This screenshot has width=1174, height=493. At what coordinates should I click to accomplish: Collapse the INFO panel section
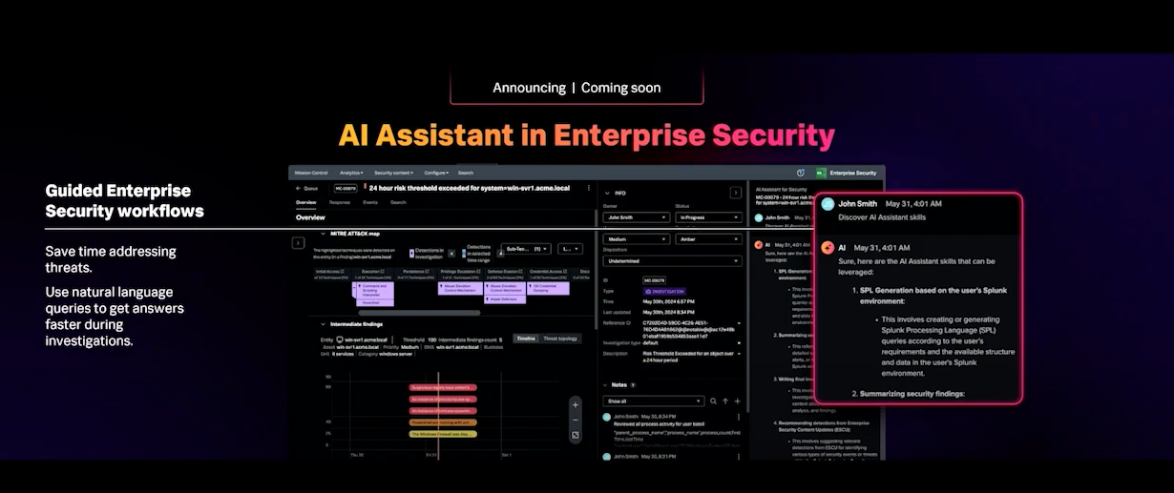pyautogui.click(x=606, y=193)
